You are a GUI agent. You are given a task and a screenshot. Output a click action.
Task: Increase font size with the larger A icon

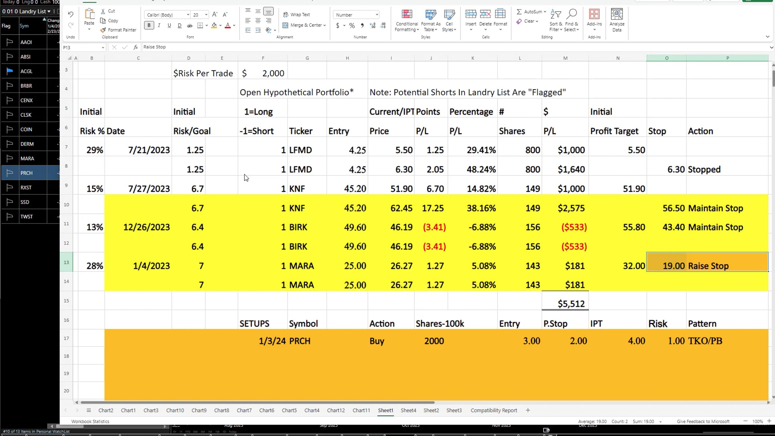(215, 15)
